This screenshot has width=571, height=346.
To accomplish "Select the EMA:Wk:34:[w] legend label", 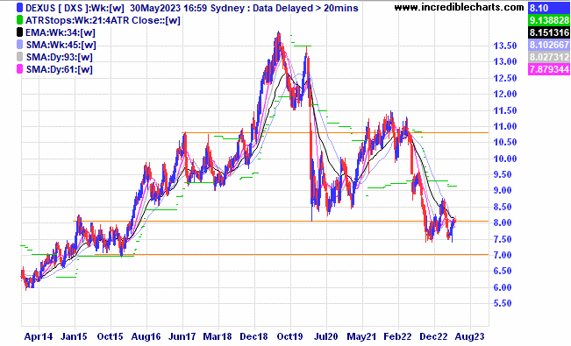I will (x=61, y=32).
